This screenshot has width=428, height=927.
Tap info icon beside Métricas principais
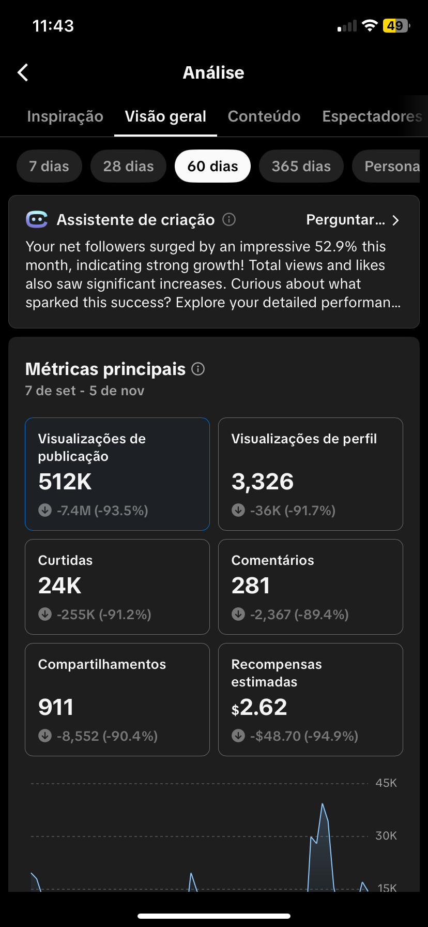click(198, 369)
